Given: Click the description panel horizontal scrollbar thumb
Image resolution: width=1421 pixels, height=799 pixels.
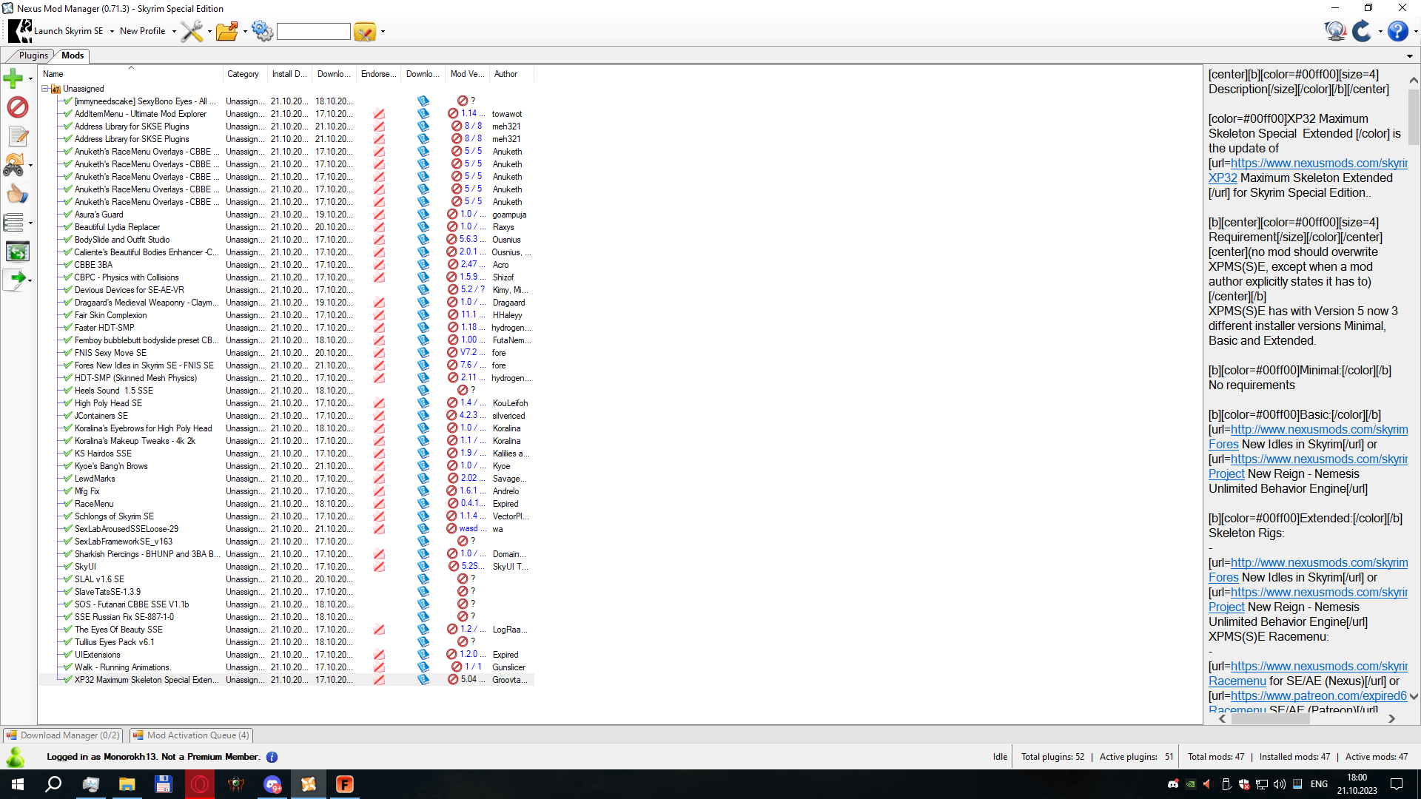Looking at the screenshot, I should click(1270, 718).
